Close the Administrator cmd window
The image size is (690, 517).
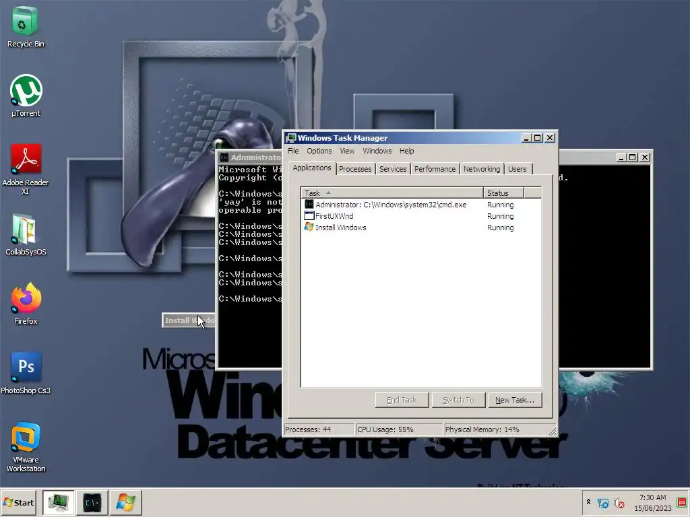click(x=645, y=158)
